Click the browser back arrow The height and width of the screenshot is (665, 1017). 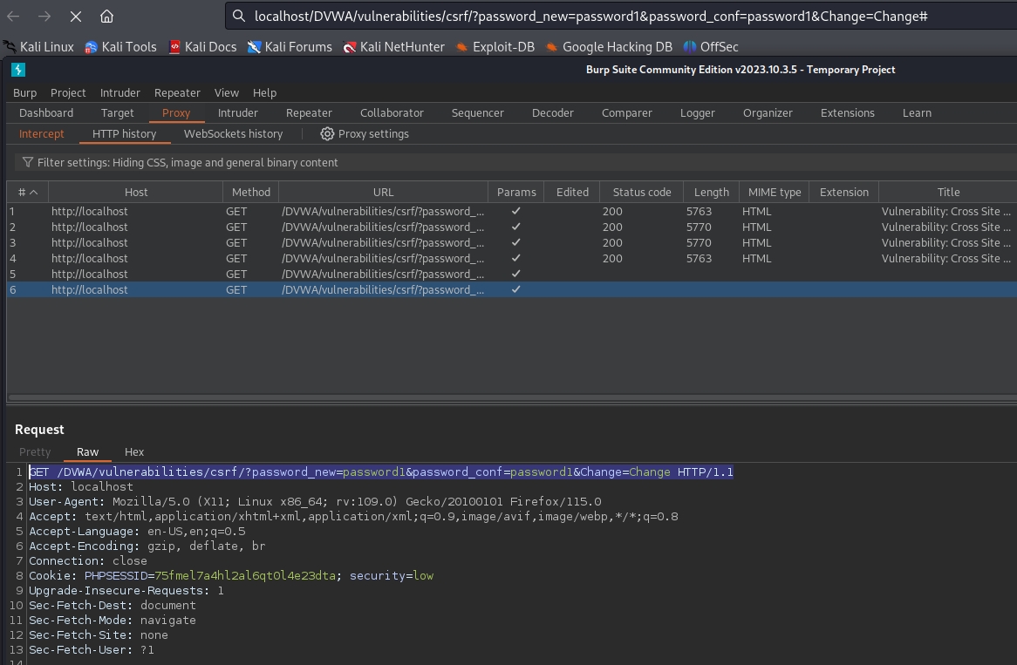pyautogui.click(x=13, y=17)
